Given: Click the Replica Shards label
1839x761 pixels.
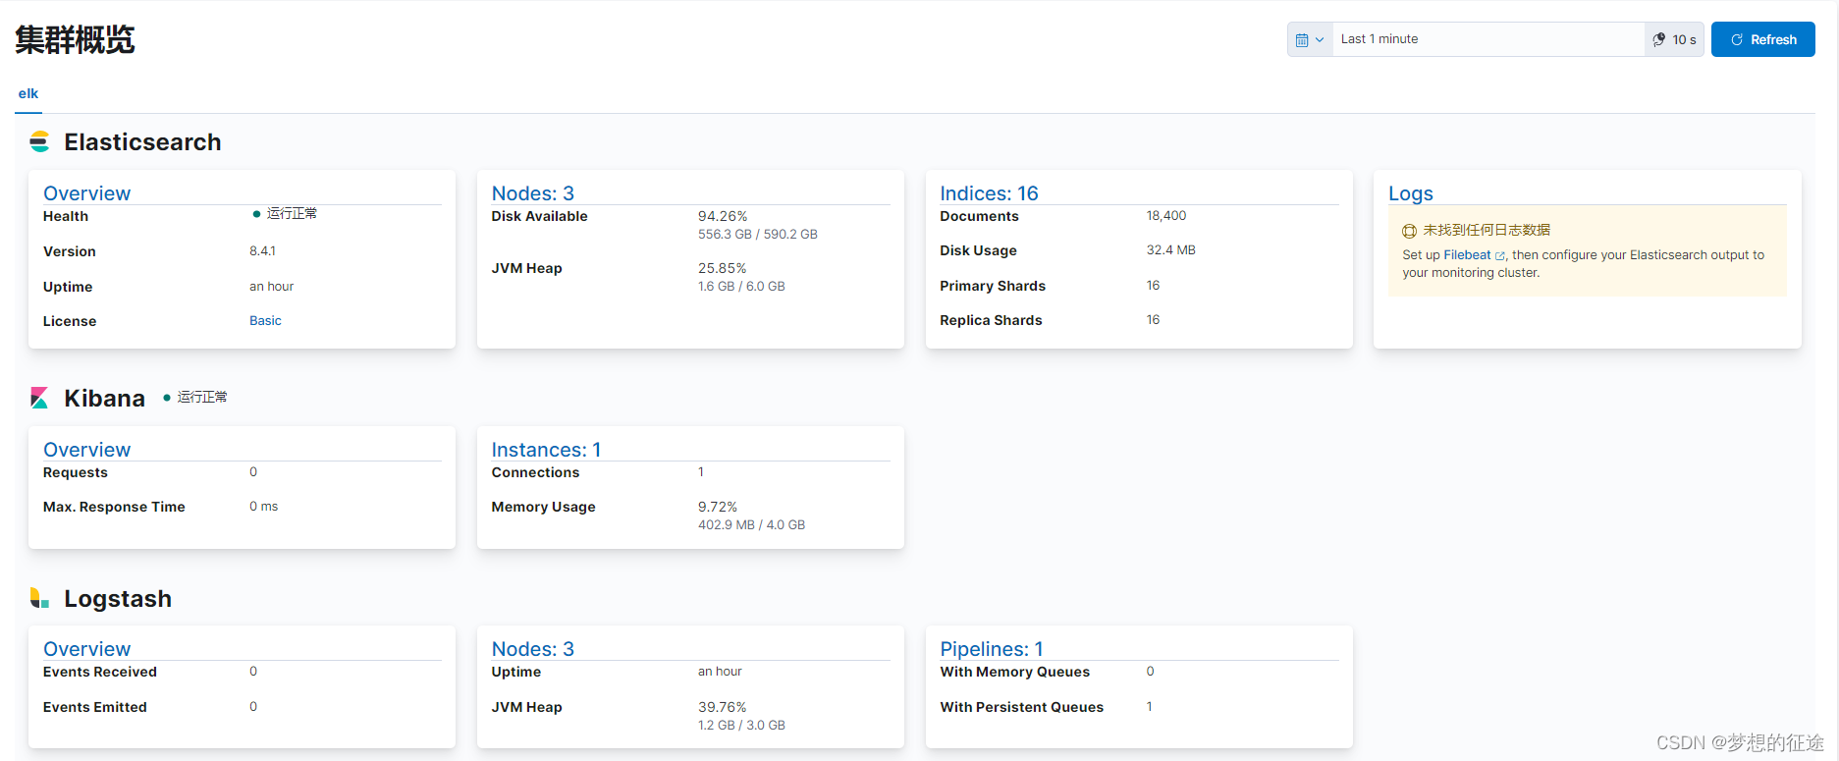Looking at the screenshot, I should click(x=991, y=320).
